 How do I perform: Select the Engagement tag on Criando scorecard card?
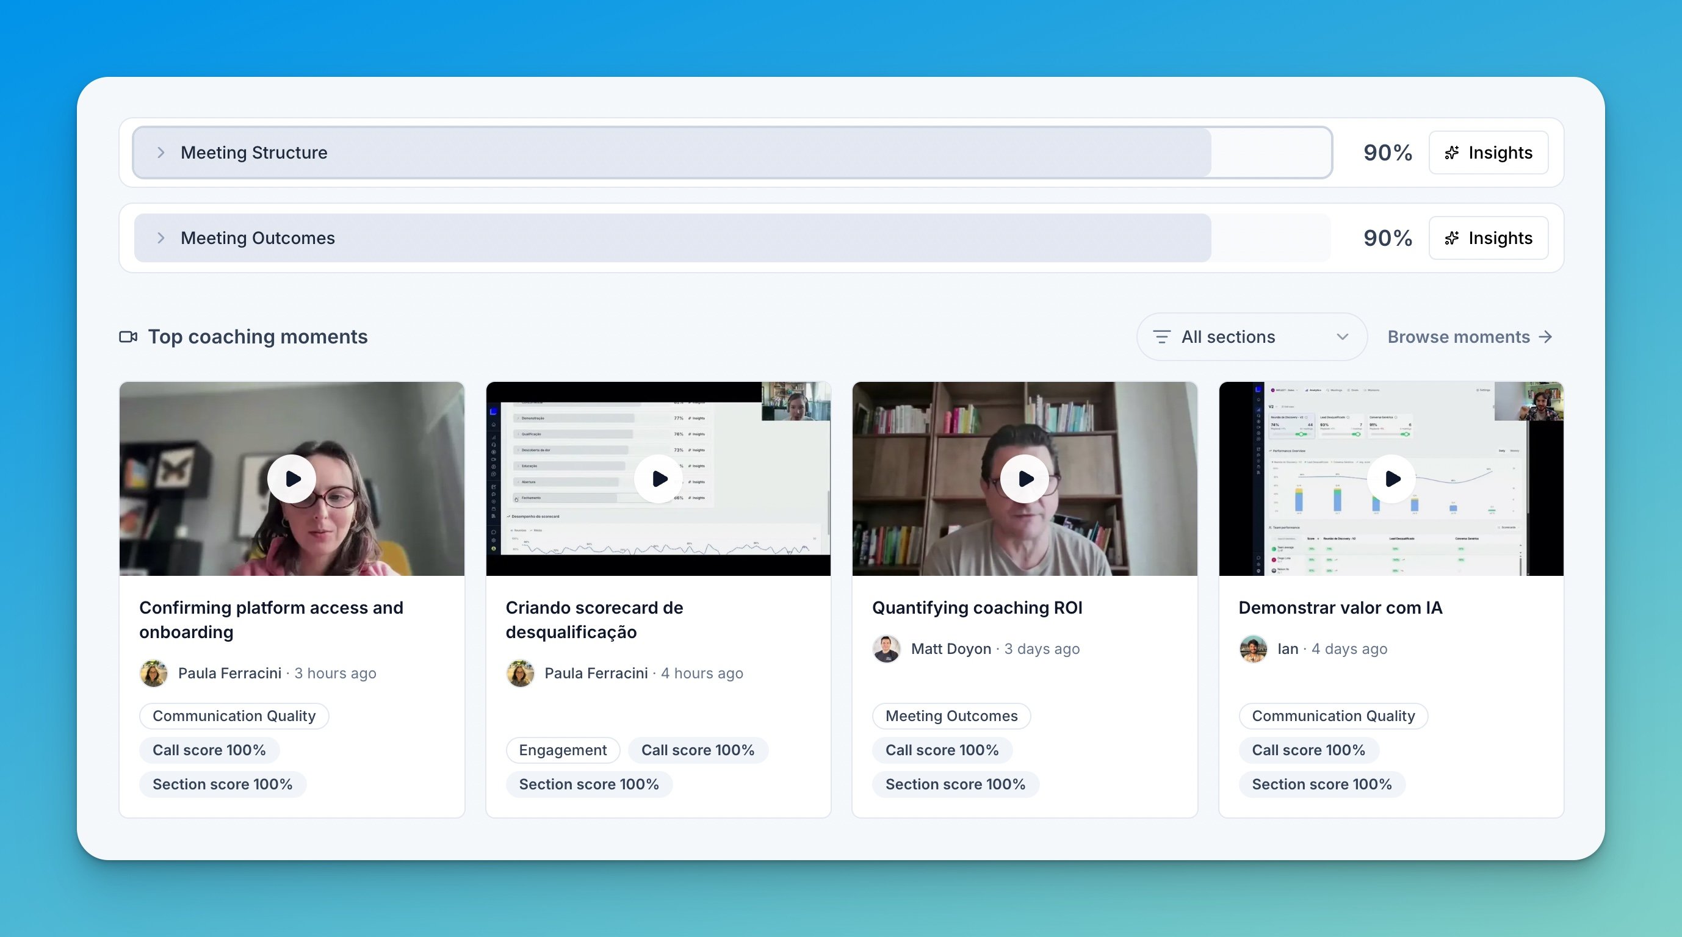pyautogui.click(x=563, y=750)
